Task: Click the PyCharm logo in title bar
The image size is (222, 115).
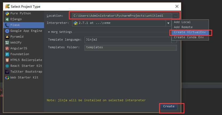Action: pos(7,6)
